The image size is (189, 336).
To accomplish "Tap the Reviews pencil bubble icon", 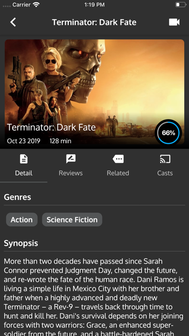I will pyautogui.click(x=71, y=159).
